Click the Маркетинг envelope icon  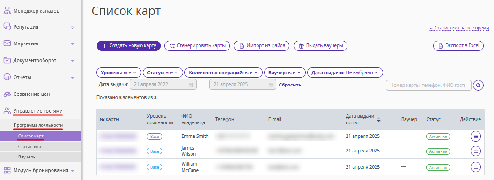click(7, 43)
